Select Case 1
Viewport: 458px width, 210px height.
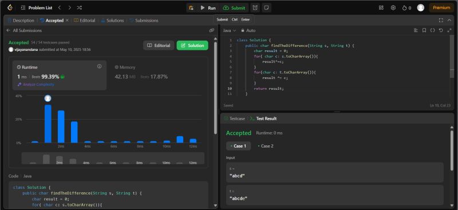point(238,146)
